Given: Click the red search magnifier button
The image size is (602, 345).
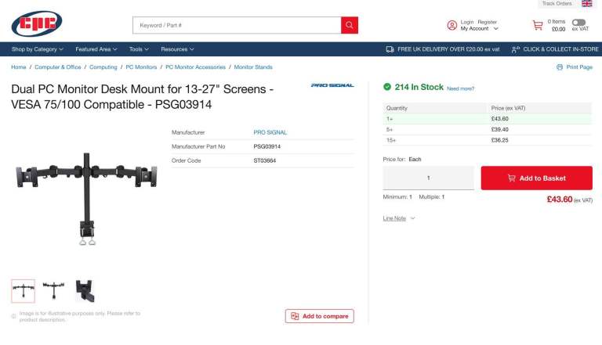Looking at the screenshot, I should [x=350, y=25].
